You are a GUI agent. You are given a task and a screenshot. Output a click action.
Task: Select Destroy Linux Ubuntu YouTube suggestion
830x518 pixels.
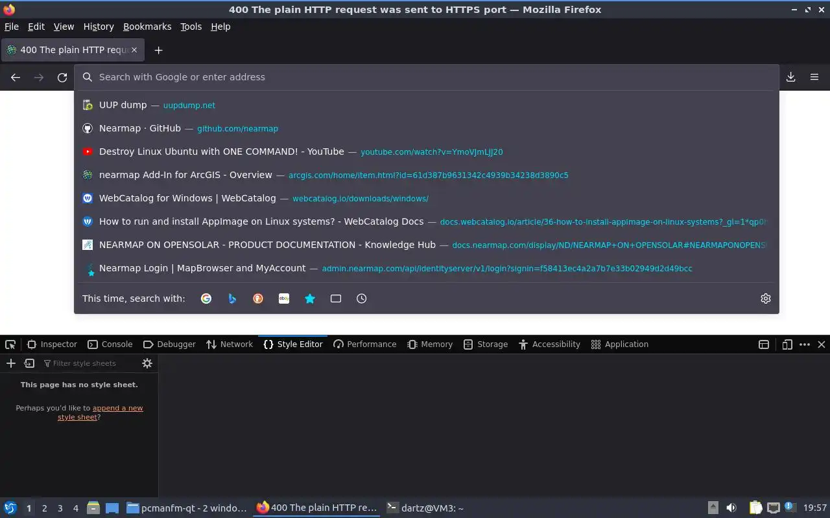tap(427, 152)
